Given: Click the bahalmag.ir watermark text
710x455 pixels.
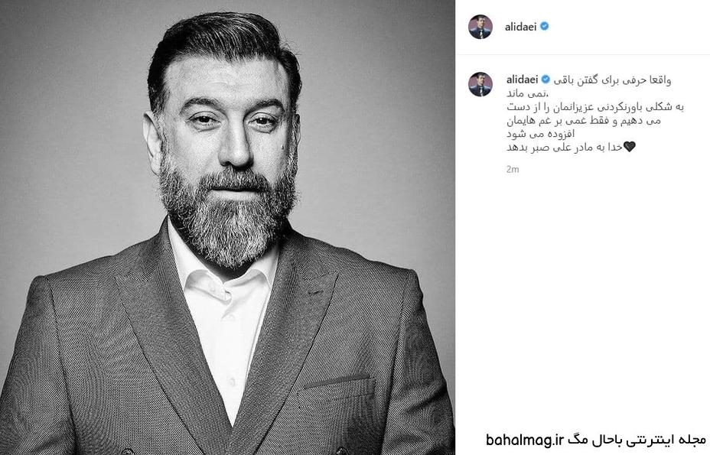Looking at the screenshot, I should [x=524, y=440].
